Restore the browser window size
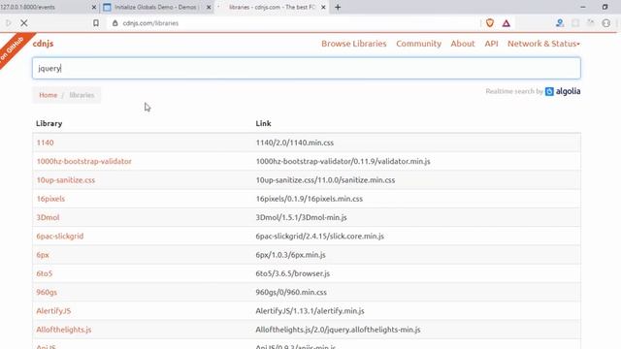 tap(605, 7)
